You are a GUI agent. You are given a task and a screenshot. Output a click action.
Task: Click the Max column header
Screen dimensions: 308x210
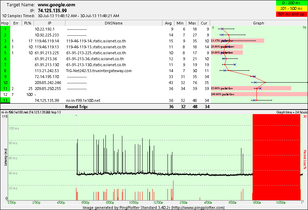tap(192, 23)
